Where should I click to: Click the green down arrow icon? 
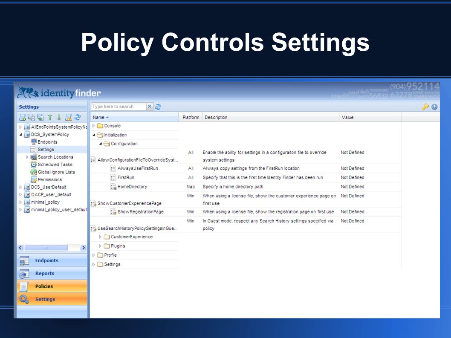(59, 117)
